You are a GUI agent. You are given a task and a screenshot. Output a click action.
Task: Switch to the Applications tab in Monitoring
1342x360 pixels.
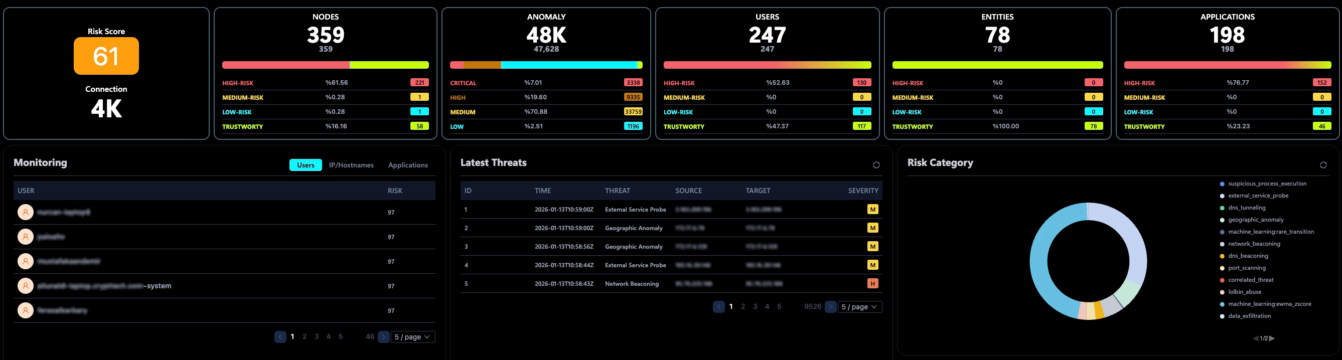coord(408,165)
